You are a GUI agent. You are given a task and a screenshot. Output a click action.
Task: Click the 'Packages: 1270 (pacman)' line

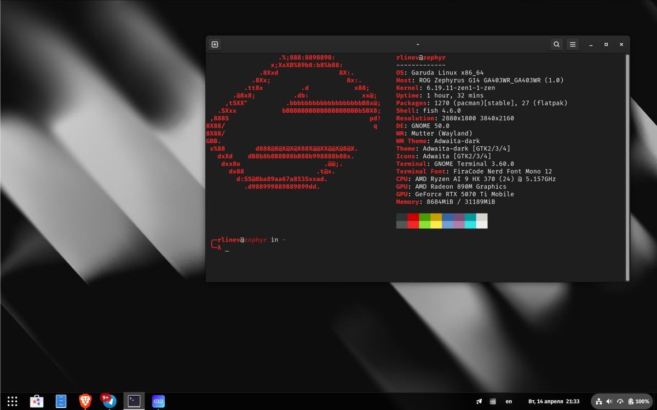(482, 103)
